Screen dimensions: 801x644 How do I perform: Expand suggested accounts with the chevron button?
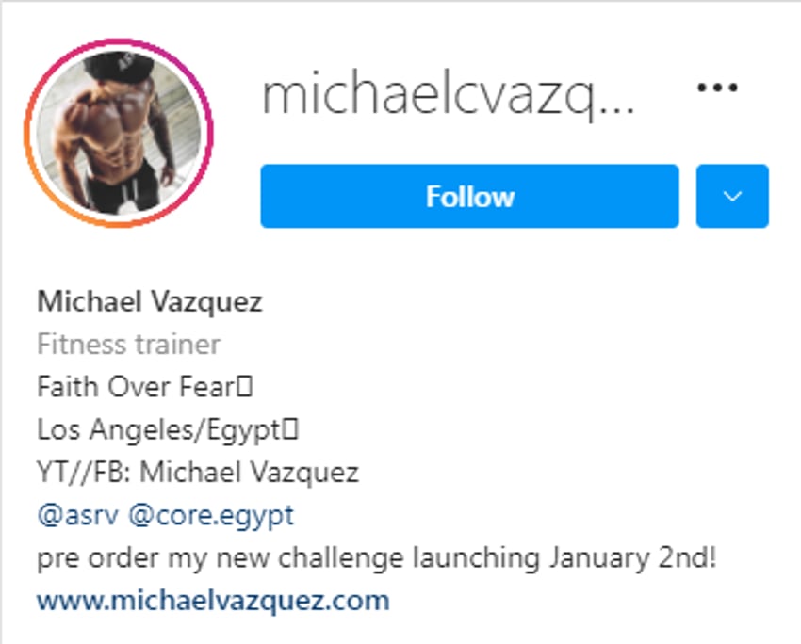(732, 196)
